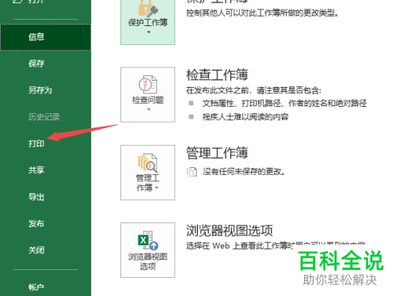Click 发布 in the sidebar
Screen dimensions: 396x296
36,224
